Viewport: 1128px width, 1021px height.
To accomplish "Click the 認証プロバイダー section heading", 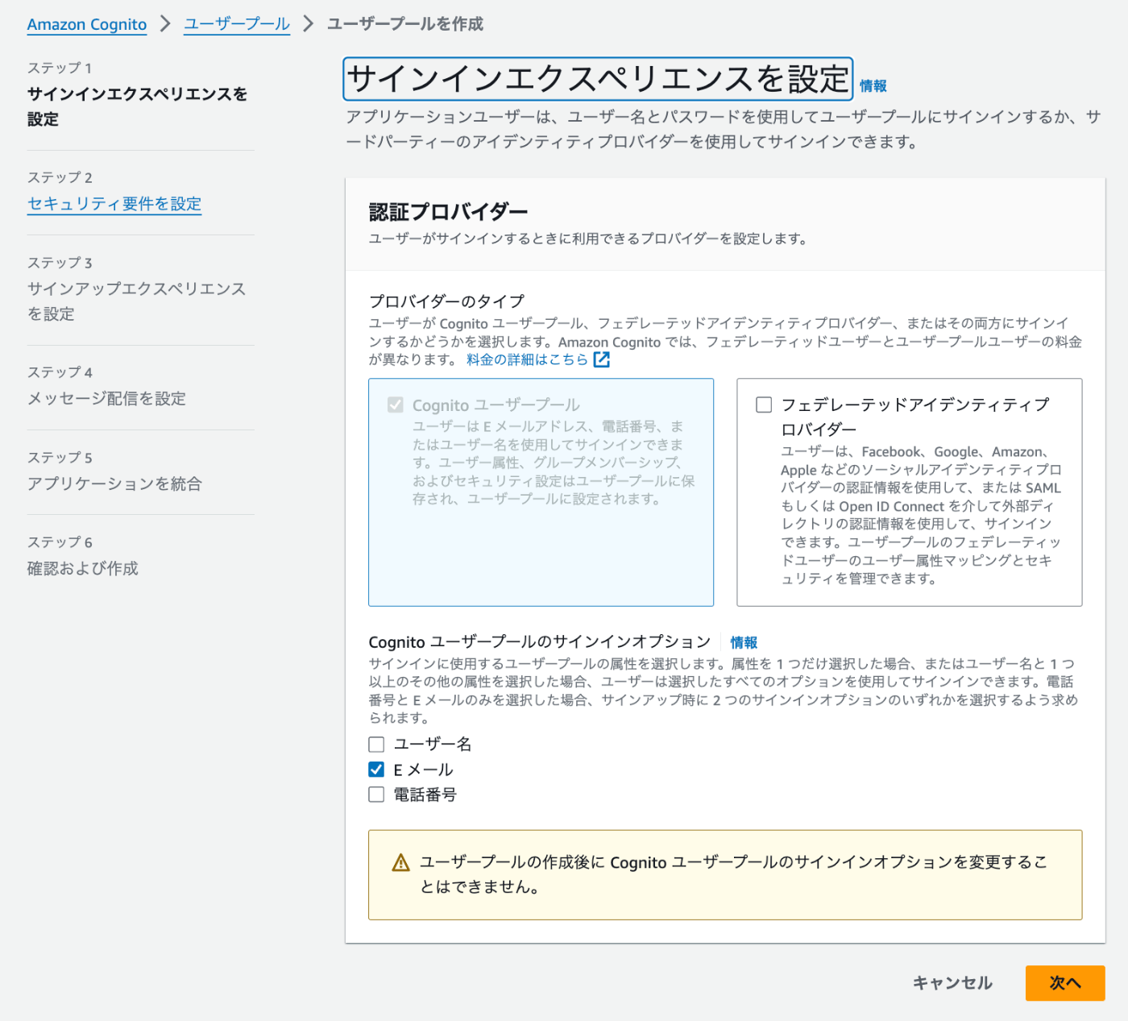I will pos(448,212).
